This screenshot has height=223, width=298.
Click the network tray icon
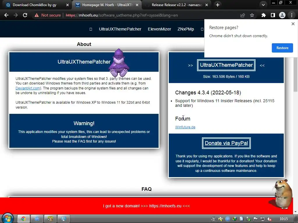coord(262,219)
